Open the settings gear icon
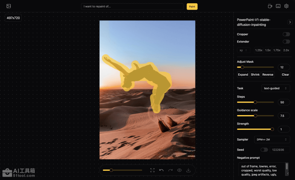Viewport: 295px width, 180px height. pos(286,6)
